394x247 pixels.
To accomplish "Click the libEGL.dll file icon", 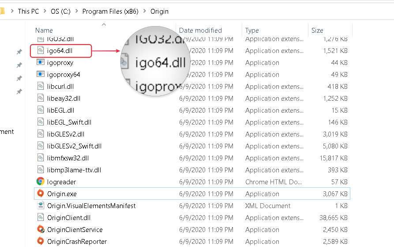I will (41, 110).
